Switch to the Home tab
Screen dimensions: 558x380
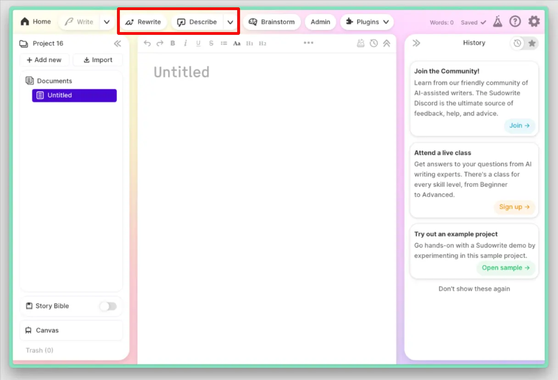pyautogui.click(x=35, y=21)
